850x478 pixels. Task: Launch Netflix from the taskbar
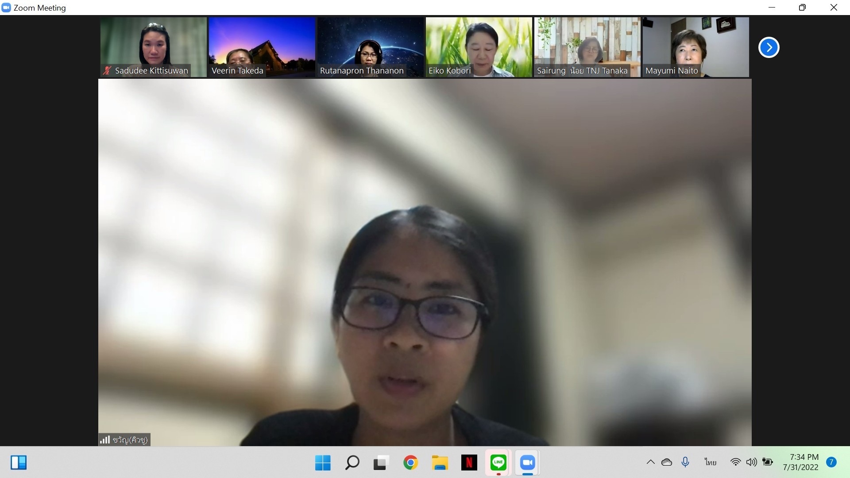469,463
